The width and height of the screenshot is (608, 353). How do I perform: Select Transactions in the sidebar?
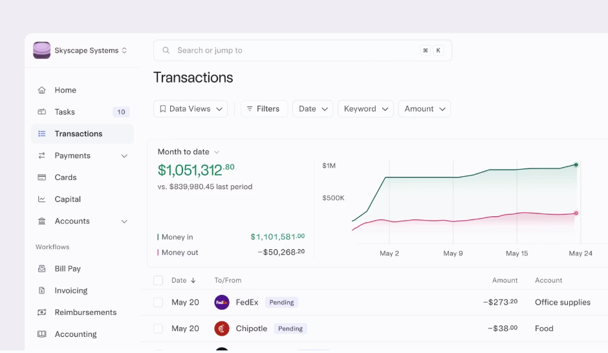pos(82,134)
